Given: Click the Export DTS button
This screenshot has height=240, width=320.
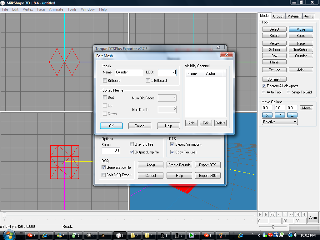Looking at the screenshot, I should (207, 165).
